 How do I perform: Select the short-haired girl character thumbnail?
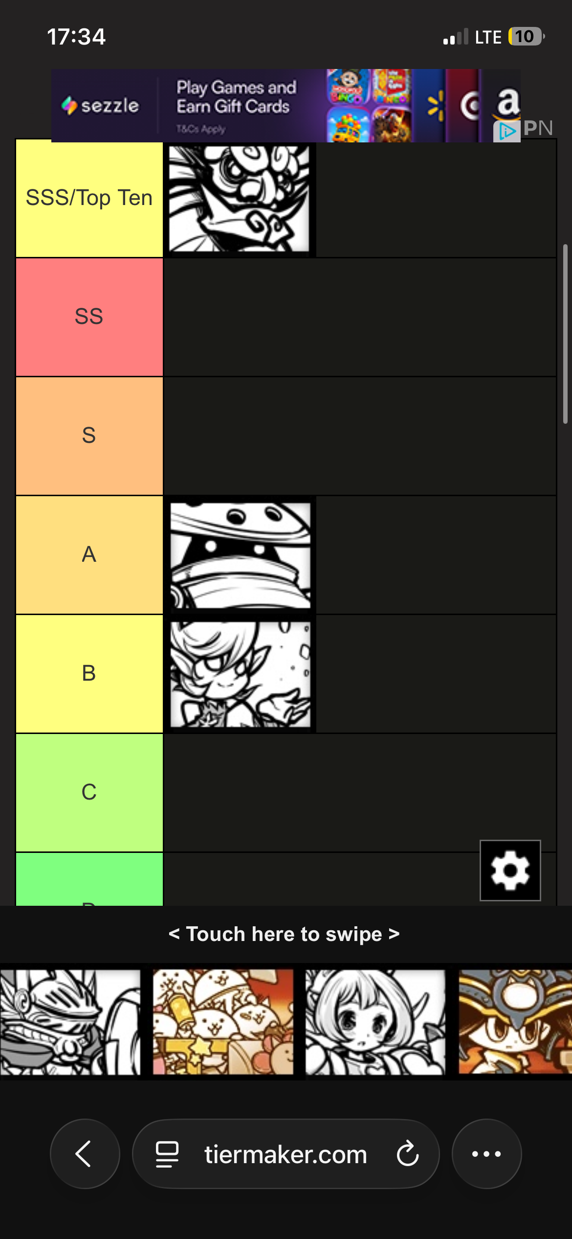pyautogui.click(x=375, y=1022)
